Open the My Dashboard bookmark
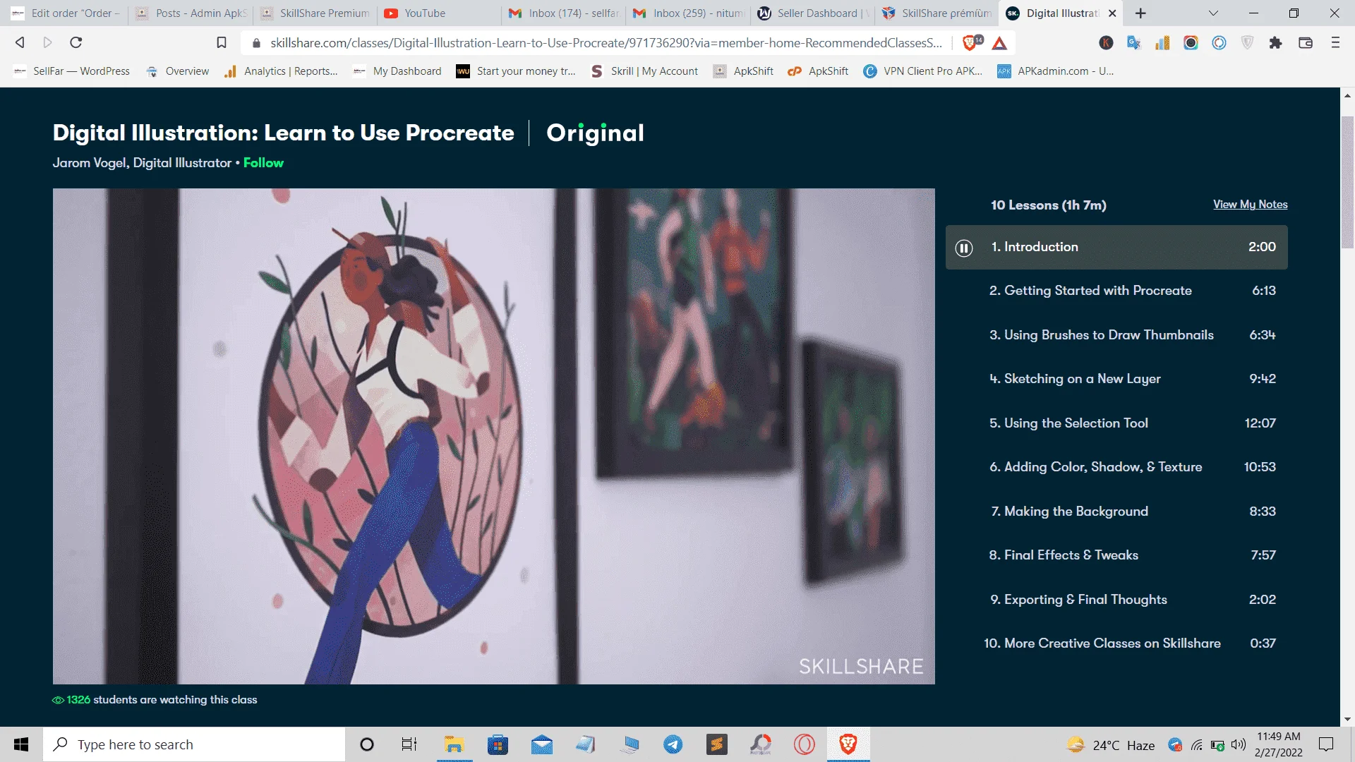The width and height of the screenshot is (1355, 762). point(397,71)
